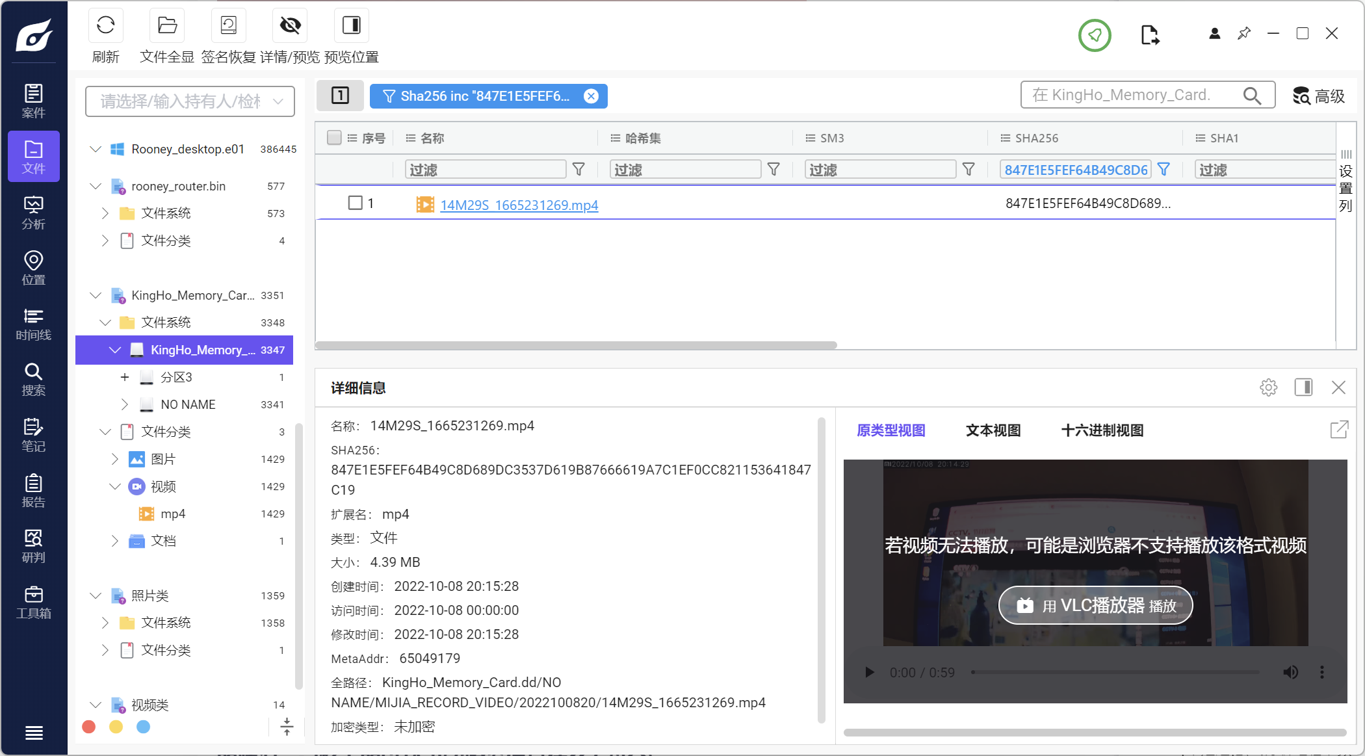Open the 持有人/检材 selector dropdown
Viewport: 1365px width, 756px height.
point(190,101)
